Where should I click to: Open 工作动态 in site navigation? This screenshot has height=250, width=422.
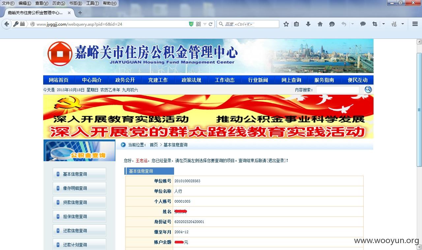(x=225, y=80)
